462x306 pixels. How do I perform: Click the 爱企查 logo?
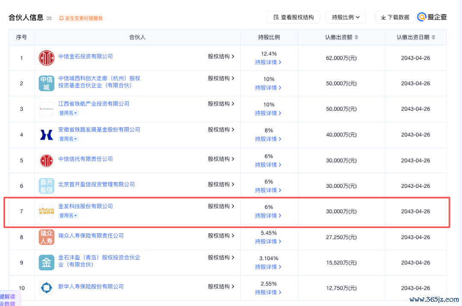pos(432,17)
